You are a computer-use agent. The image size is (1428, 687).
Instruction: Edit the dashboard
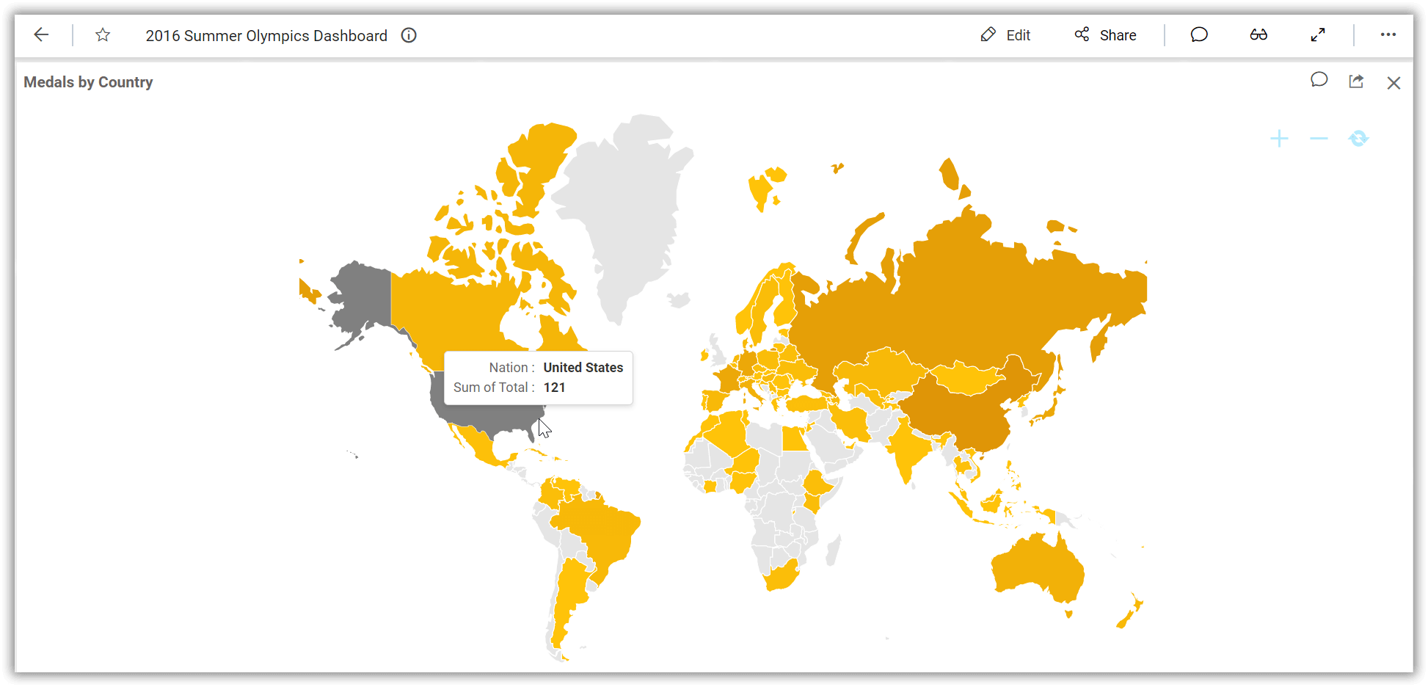coord(1005,34)
